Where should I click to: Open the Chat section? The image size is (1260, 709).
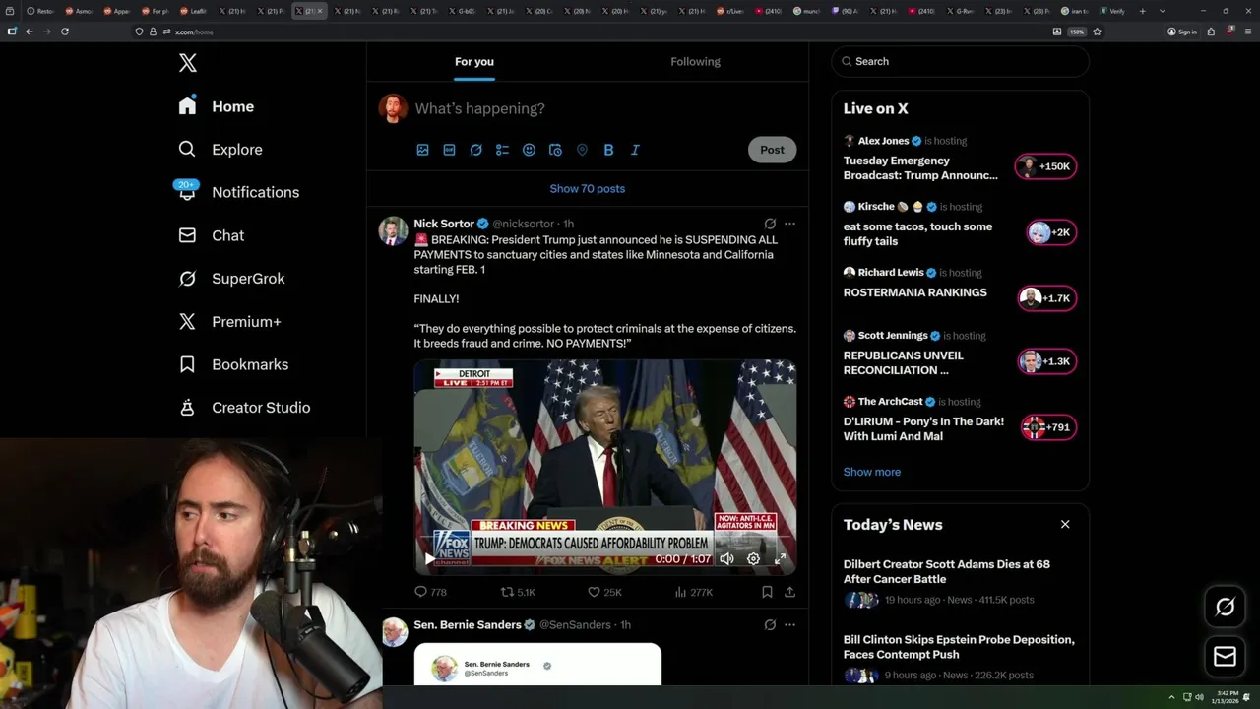(x=211, y=235)
